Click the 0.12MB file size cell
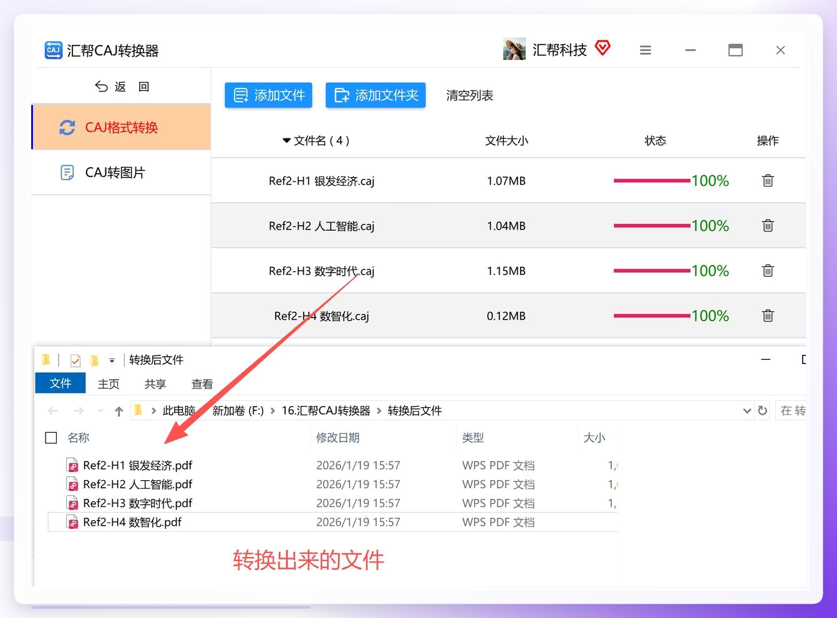Image resolution: width=837 pixels, height=618 pixels. click(506, 316)
